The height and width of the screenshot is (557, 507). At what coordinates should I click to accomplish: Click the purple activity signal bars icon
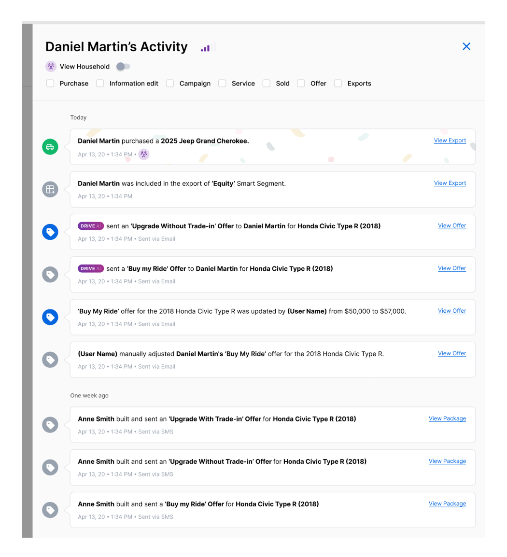[x=205, y=48]
